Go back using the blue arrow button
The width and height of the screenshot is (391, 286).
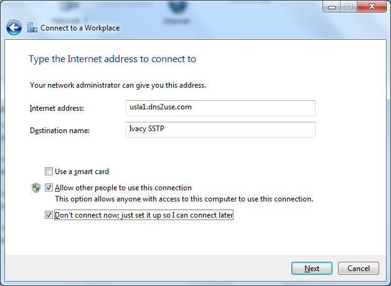pos(14,27)
